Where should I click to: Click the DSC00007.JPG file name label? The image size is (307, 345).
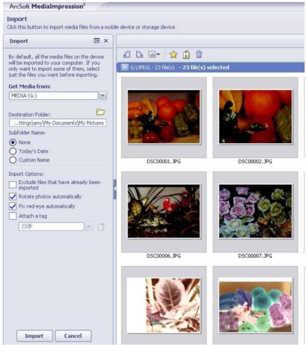255,256
